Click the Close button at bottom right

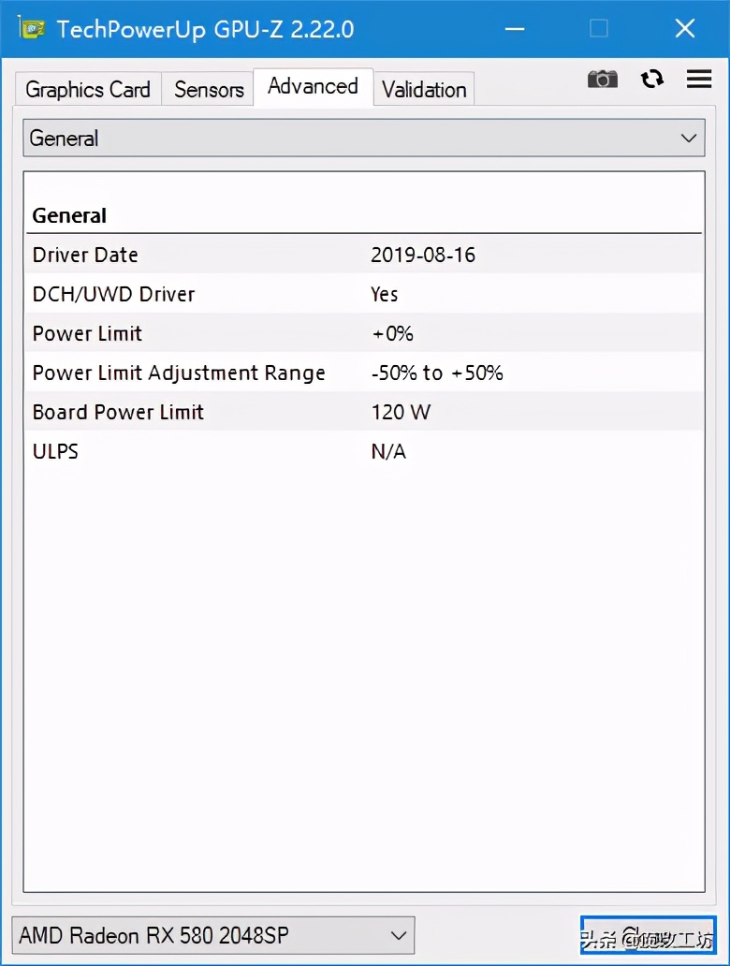click(x=647, y=934)
